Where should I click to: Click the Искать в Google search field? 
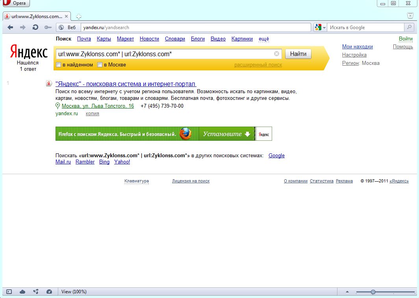tap(365, 27)
